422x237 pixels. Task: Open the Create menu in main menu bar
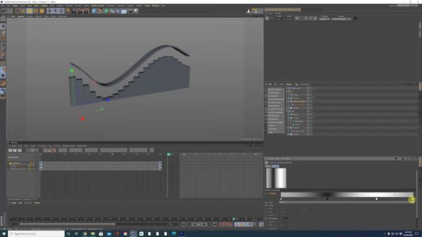point(15,5)
